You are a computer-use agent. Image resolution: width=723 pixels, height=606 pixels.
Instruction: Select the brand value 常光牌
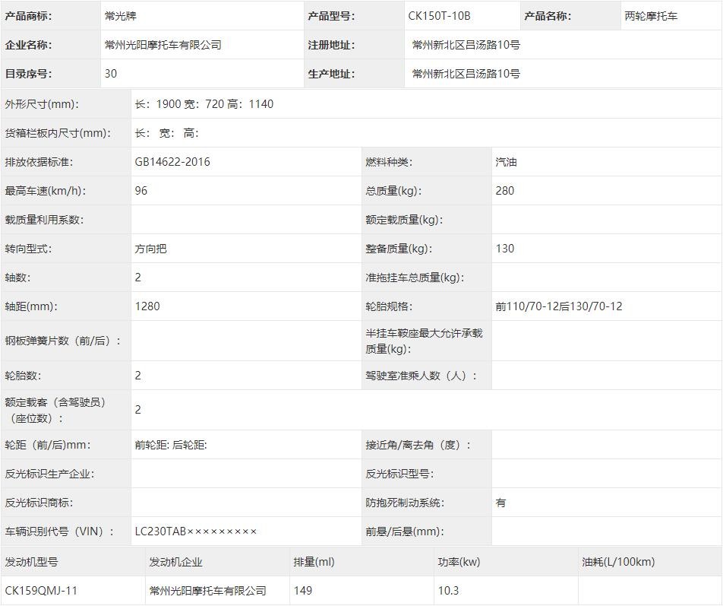pos(121,16)
